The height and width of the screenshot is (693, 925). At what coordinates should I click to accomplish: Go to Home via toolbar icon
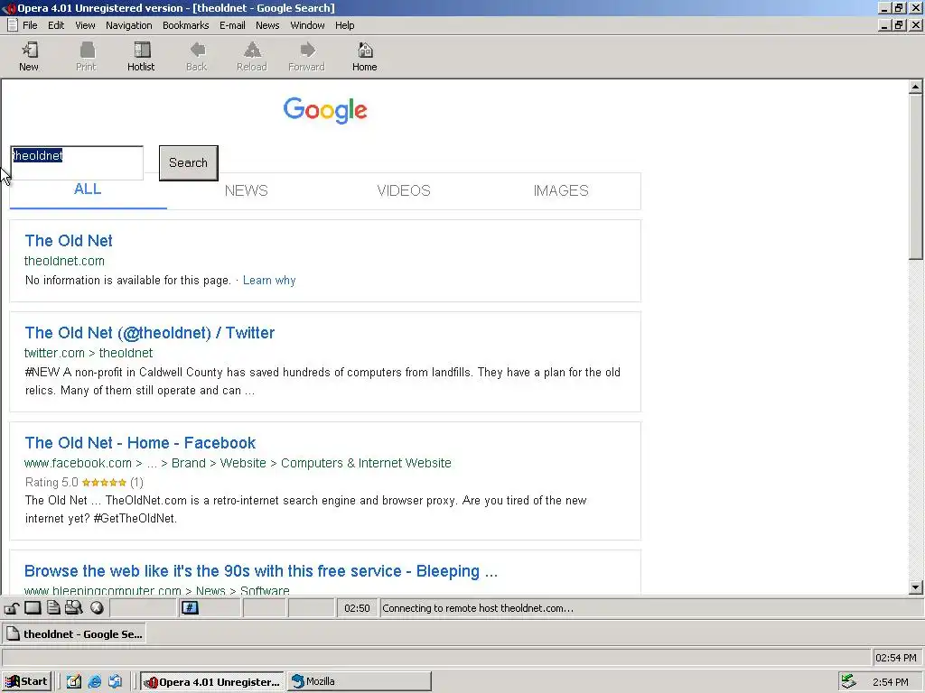[x=365, y=57]
